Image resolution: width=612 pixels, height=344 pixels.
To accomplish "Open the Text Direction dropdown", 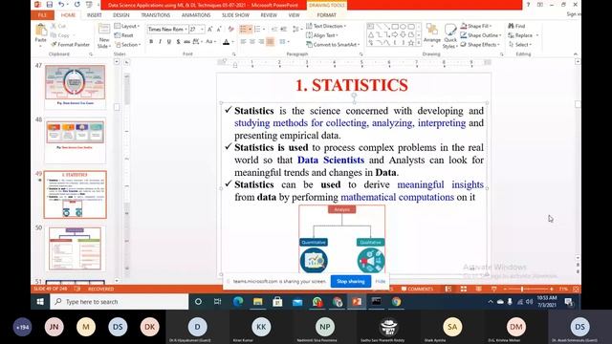I will [326, 26].
